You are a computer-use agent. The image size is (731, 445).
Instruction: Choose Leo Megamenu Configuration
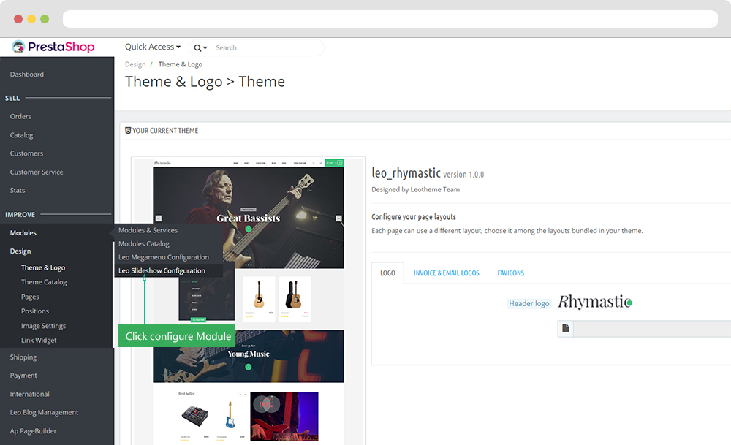164,257
